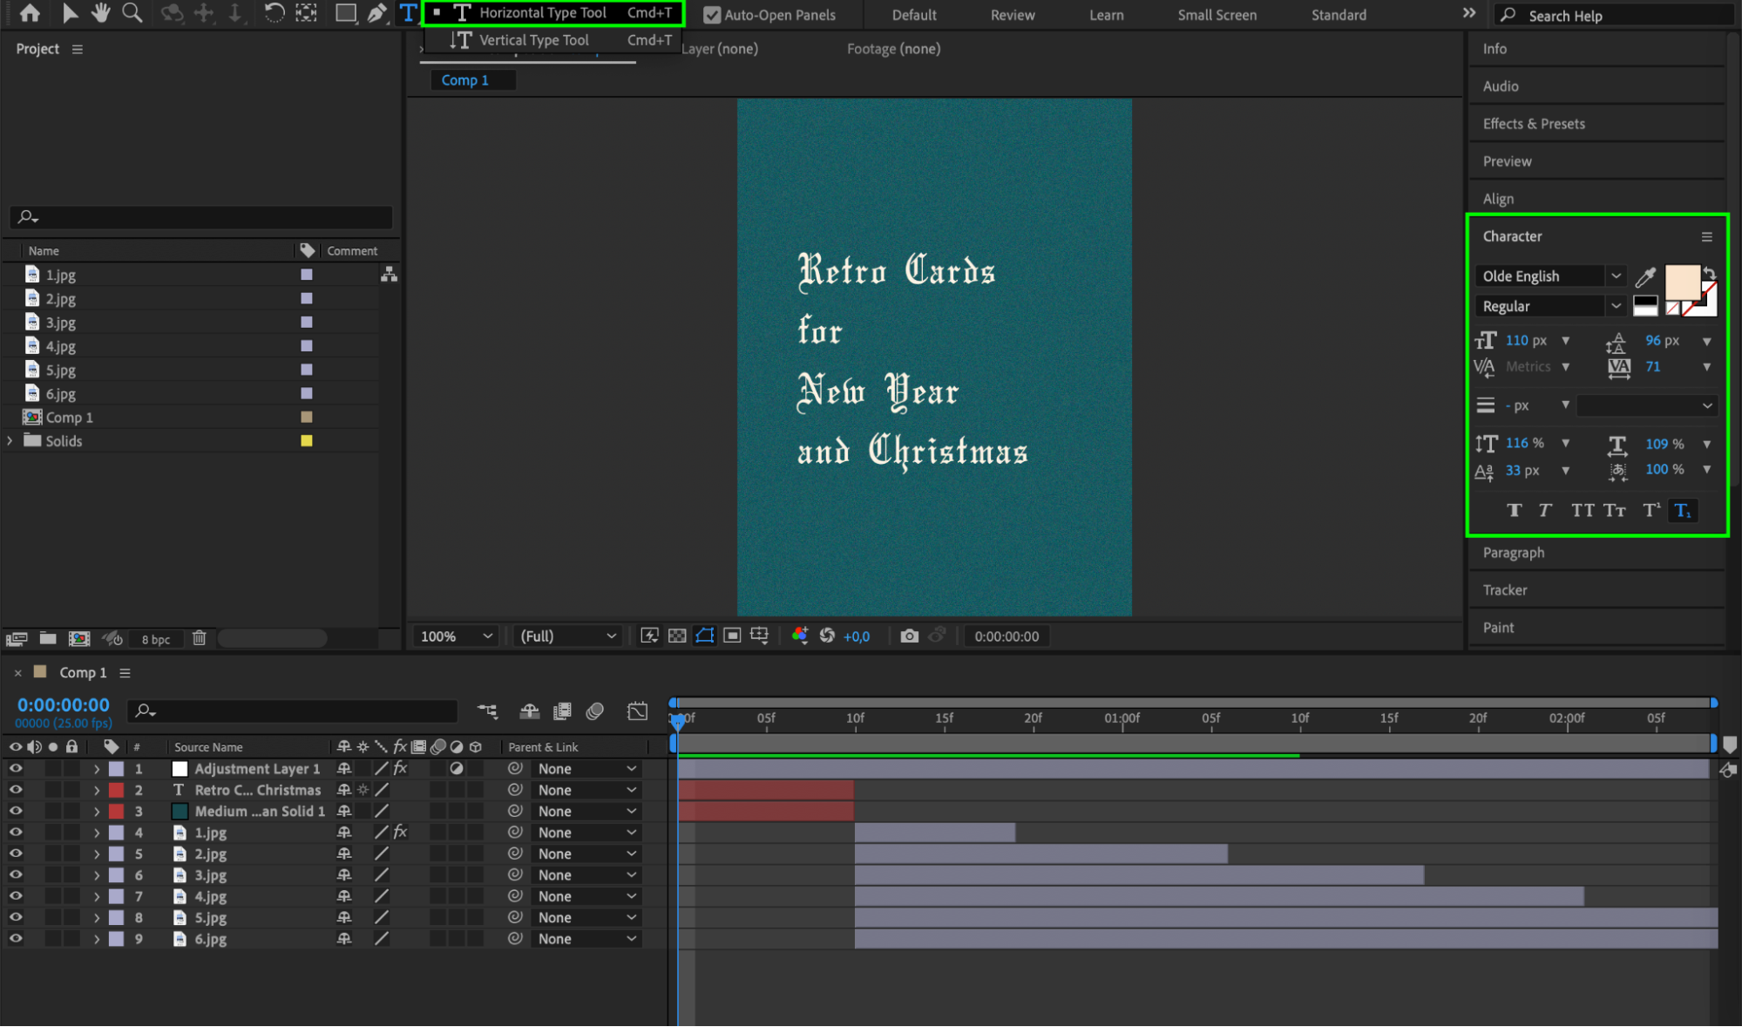Image resolution: width=1742 pixels, height=1027 pixels.
Task: Hide the Adjustment Layer 1 layer
Action: pyautogui.click(x=16, y=769)
